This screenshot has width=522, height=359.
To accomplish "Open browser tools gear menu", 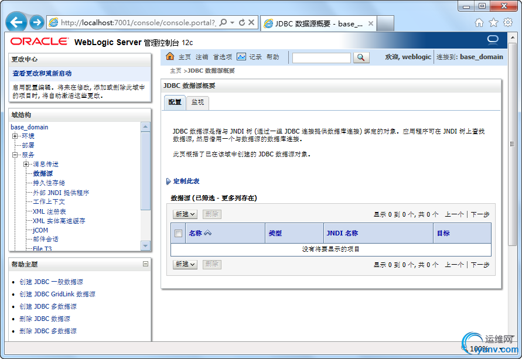I will 508,22.
